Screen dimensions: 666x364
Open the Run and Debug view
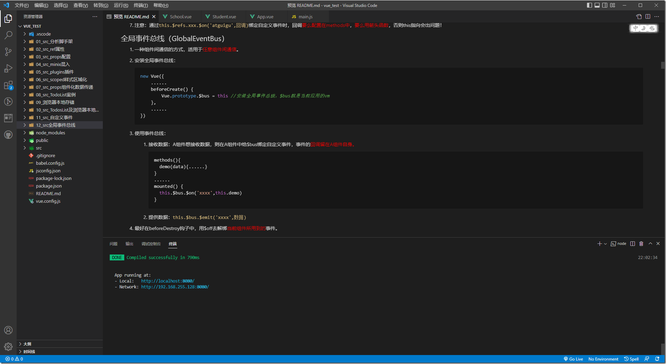[8, 68]
